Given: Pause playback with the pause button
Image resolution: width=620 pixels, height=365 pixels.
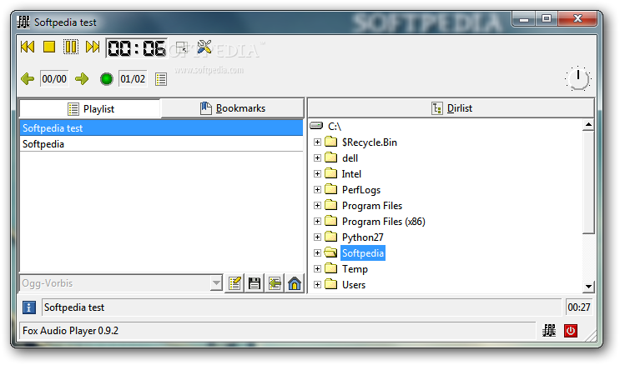Looking at the screenshot, I should coord(71,47).
